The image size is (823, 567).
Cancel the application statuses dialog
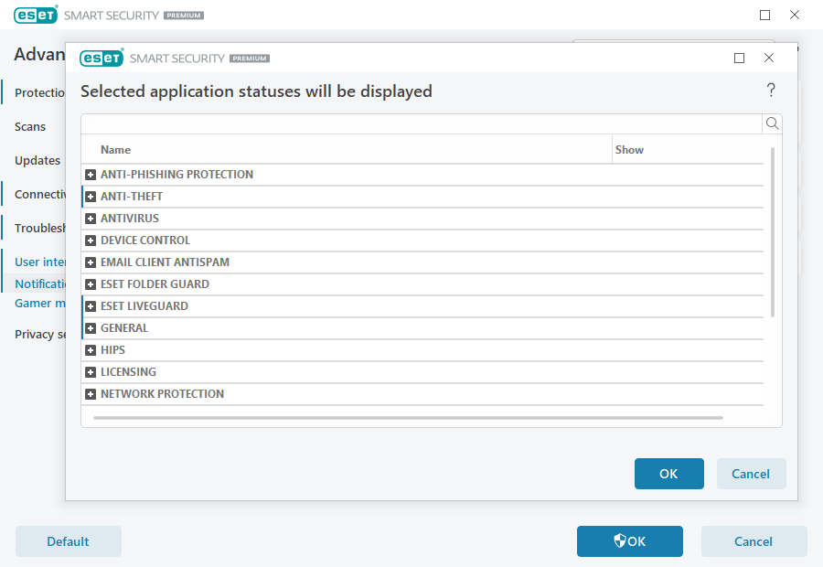pyautogui.click(x=751, y=474)
